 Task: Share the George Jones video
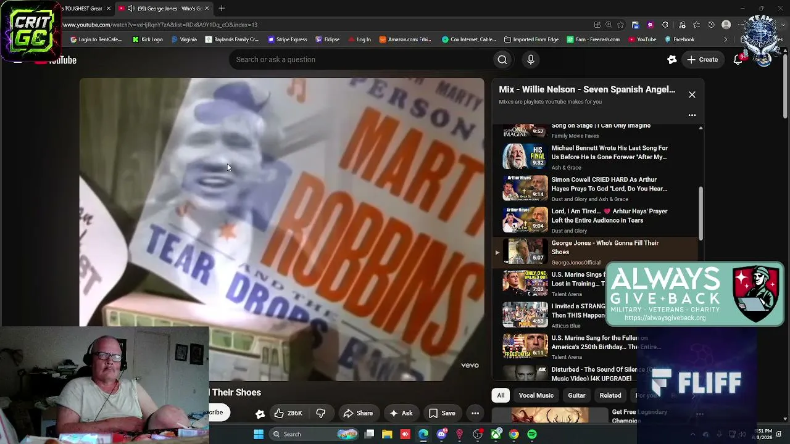[x=359, y=413]
